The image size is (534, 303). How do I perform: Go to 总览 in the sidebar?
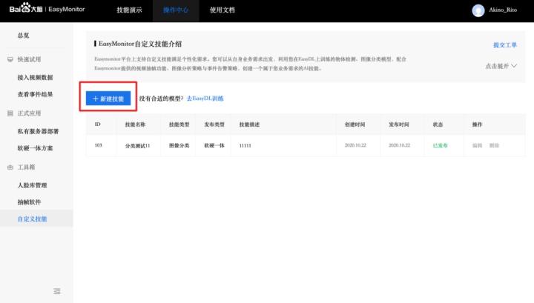coord(24,36)
